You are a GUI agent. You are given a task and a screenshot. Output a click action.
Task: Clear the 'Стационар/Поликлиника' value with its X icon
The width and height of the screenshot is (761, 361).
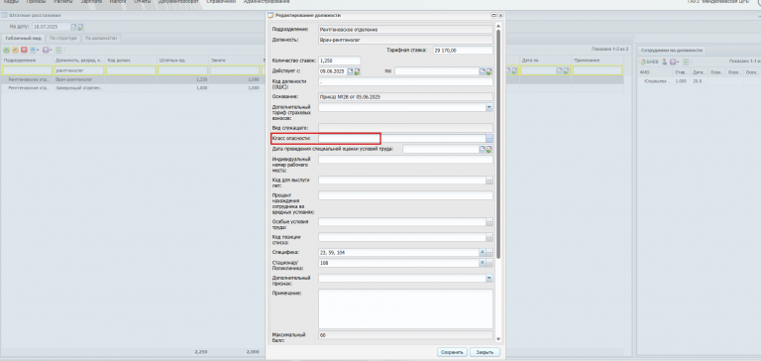click(x=482, y=263)
